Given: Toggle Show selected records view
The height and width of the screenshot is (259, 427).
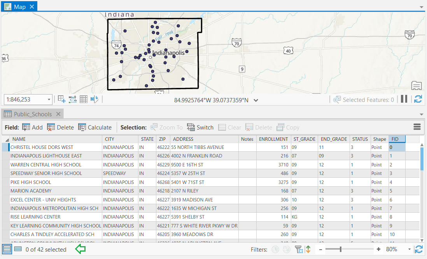Looking at the screenshot, I should point(18,249).
